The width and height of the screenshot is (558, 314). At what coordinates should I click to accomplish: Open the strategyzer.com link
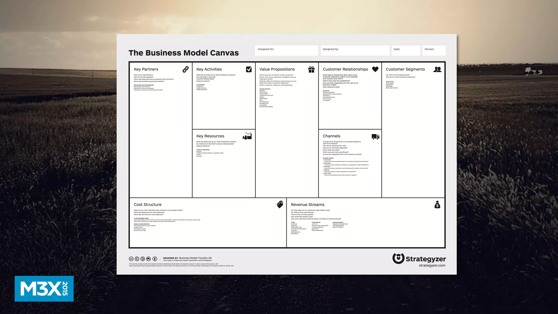[432, 265]
